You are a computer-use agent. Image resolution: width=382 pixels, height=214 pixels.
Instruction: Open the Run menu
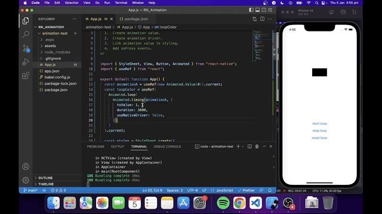pos(107,2)
